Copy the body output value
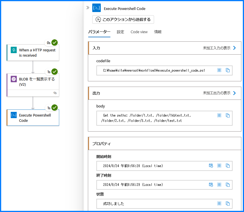The image size is (244, 212). (228, 115)
